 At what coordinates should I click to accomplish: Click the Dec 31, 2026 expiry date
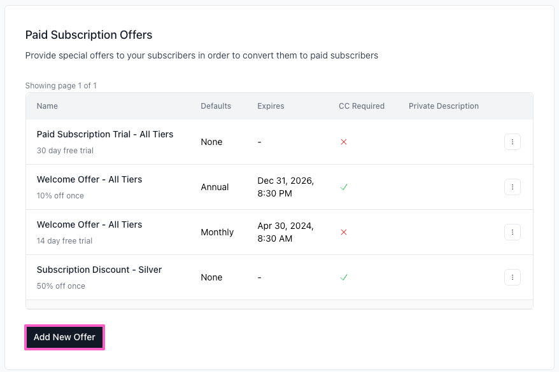pyautogui.click(x=285, y=187)
